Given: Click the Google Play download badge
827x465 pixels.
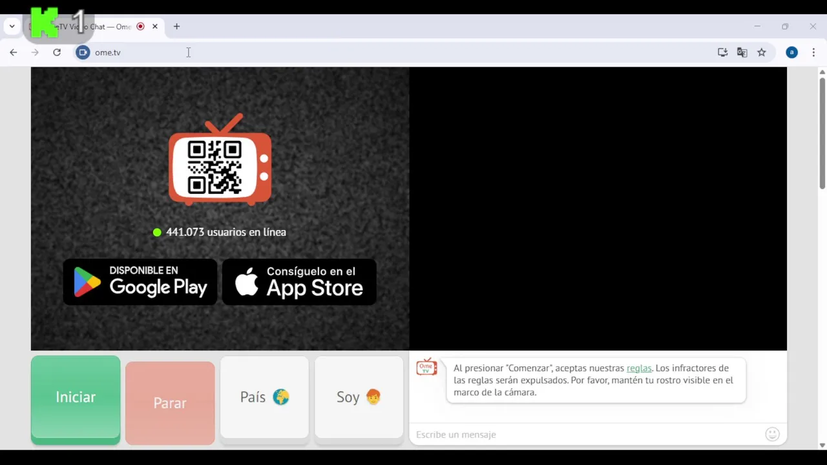Looking at the screenshot, I should pos(140,282).
